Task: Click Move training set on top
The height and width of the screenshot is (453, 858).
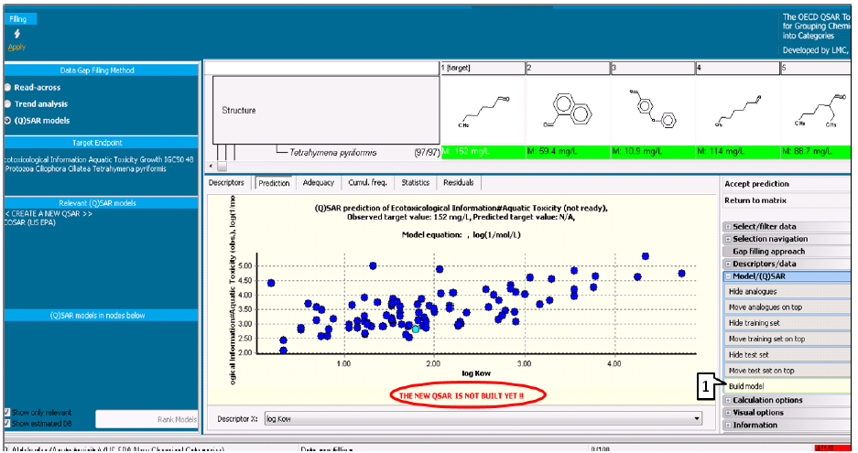Action: click(787, 340)
